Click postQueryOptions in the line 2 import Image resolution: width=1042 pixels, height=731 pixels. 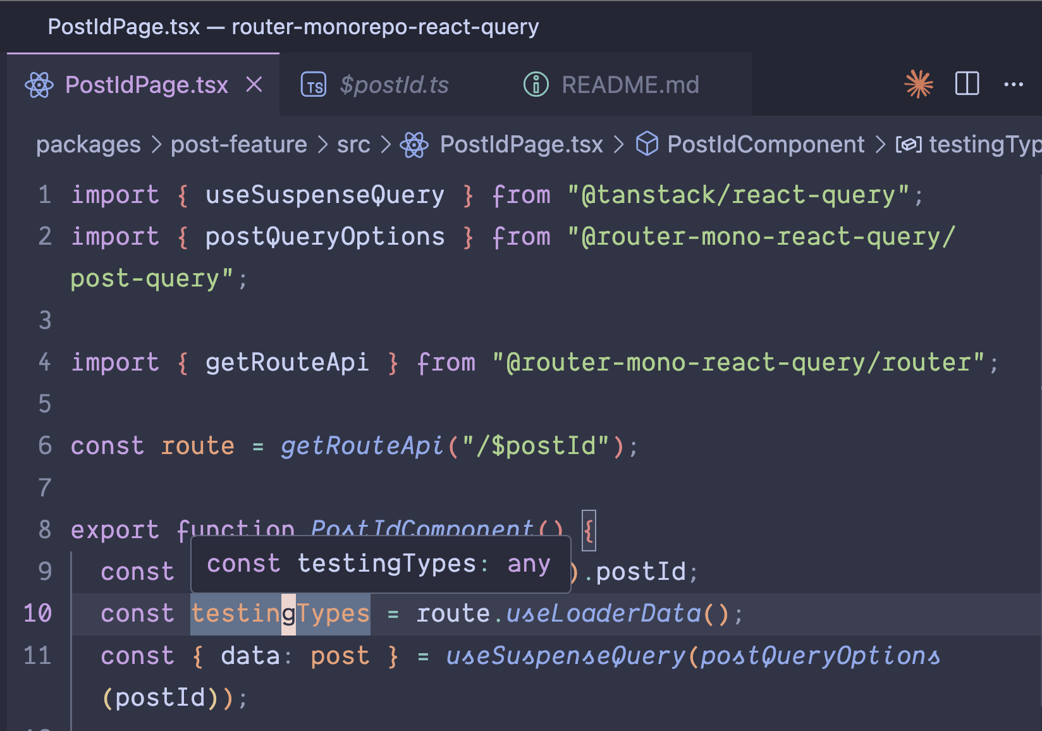[x=325, y=236]
